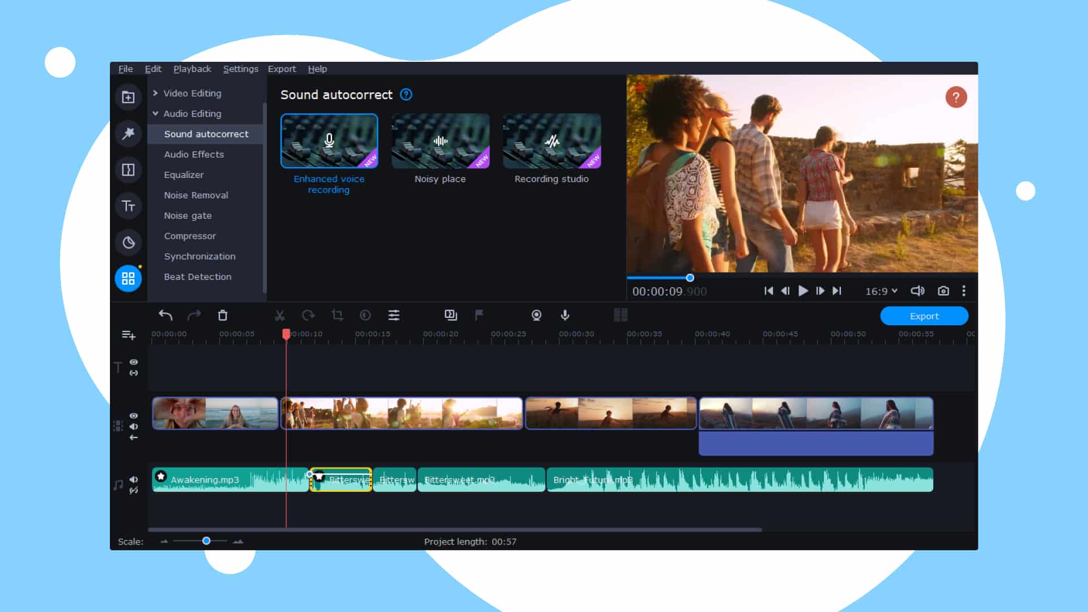
Task: Open the Record voiceover microphone tool
Action: 565,316
